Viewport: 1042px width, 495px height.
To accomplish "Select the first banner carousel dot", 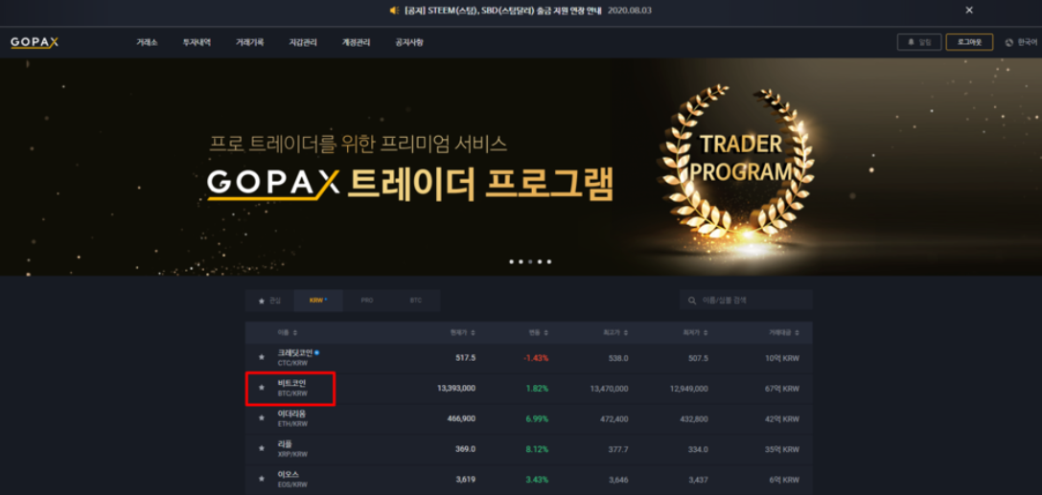I will pyautogui.click(x=512, y=261).
